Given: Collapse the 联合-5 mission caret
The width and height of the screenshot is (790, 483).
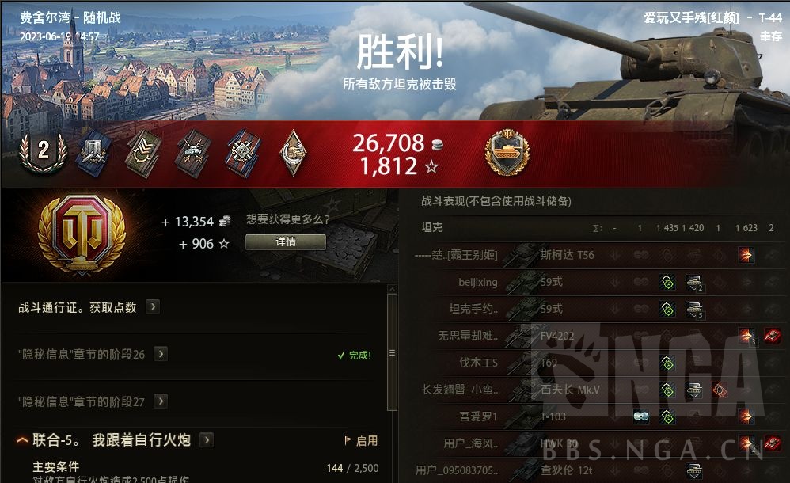Looking at the screenshot, I should (x=22, y=440).
